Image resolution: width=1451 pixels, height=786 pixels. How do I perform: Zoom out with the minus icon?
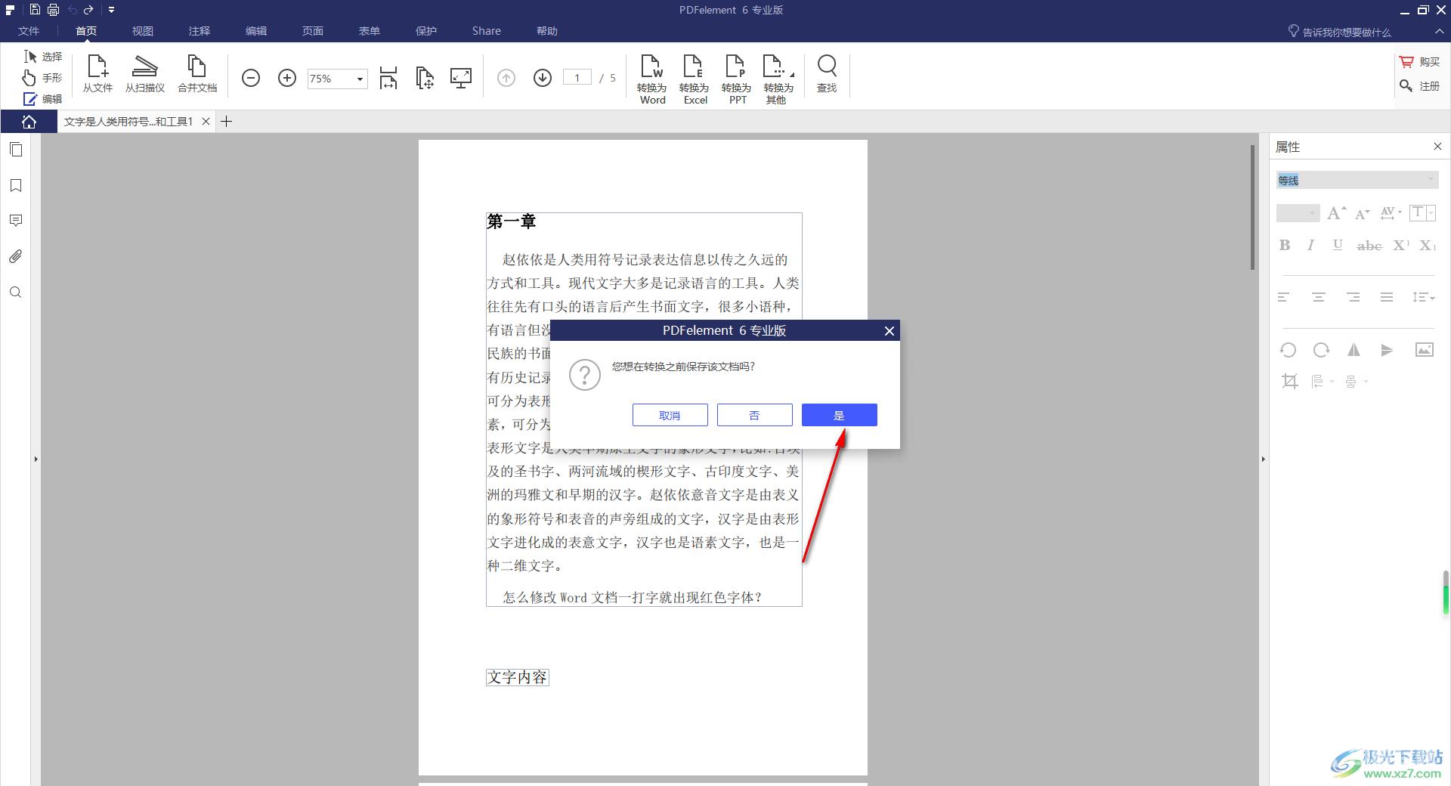click(x=251, y=78)
